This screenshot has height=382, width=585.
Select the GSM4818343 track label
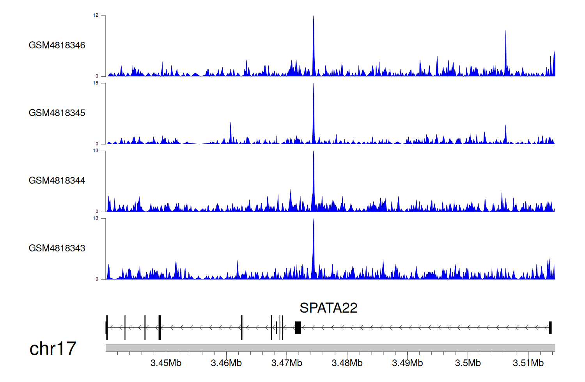pyautogui.click(x=57, y=248)
